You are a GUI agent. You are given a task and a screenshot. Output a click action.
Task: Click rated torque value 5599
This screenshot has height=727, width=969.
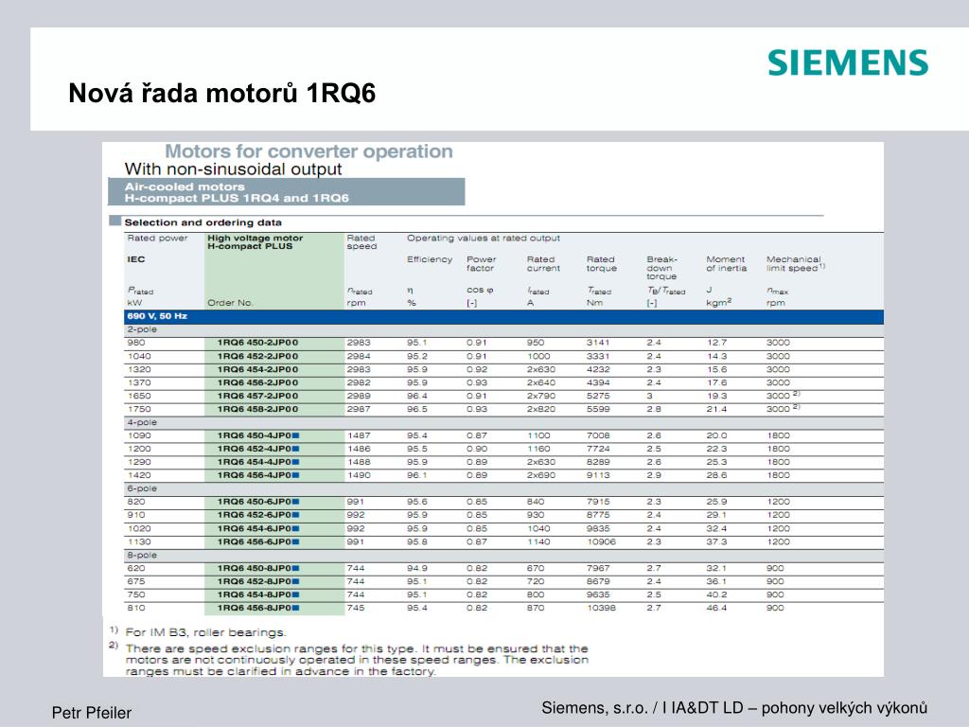tap(598, 409)
